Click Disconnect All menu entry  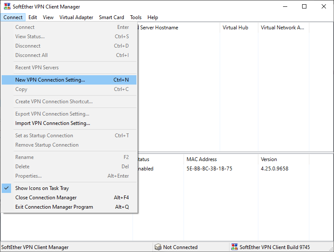click(x=69, y=55)
